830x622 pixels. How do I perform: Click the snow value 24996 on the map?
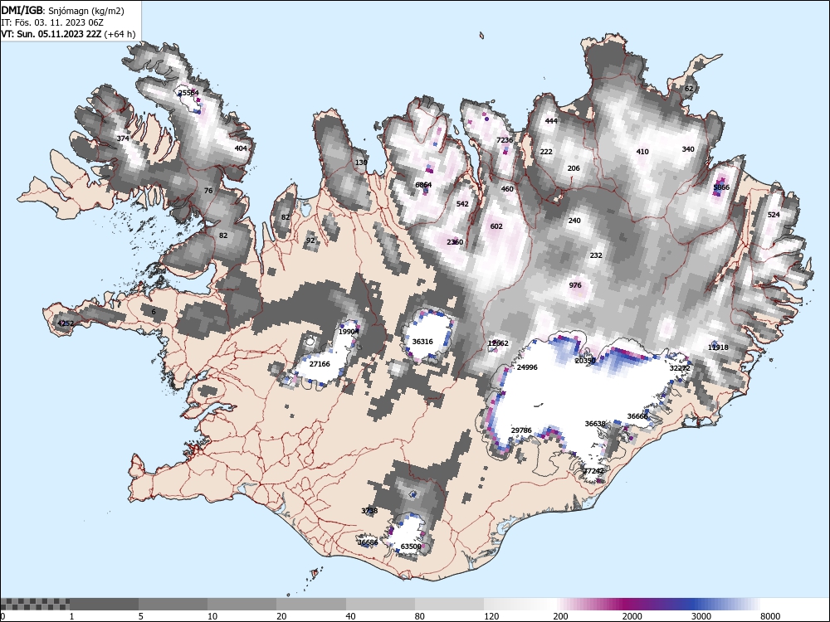527,367
